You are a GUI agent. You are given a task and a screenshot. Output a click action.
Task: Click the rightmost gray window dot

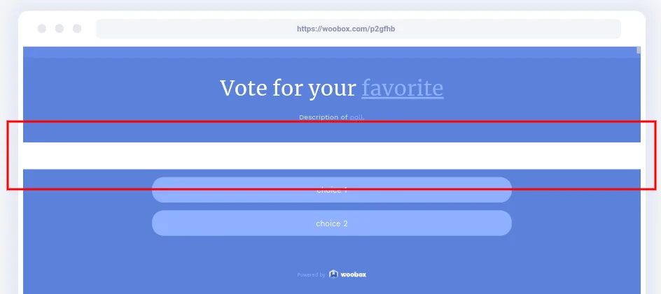[77, 29]
